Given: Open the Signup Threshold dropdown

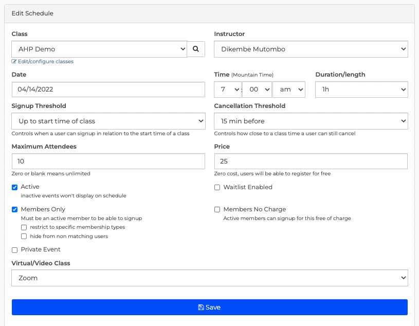Looking at the screenshot, I should tap(108, 121).
